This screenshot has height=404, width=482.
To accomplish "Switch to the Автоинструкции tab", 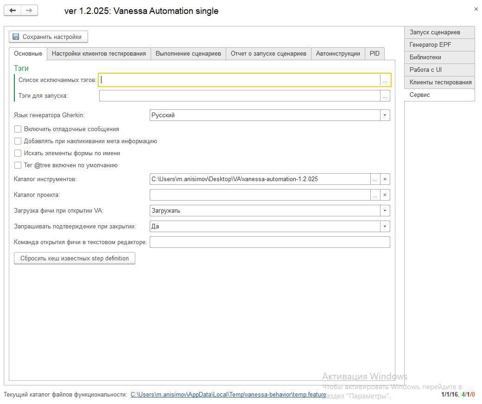I will [x=338, y=53].
